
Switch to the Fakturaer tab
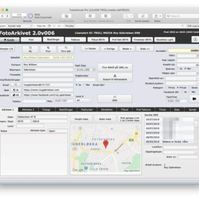click(87, 110)
